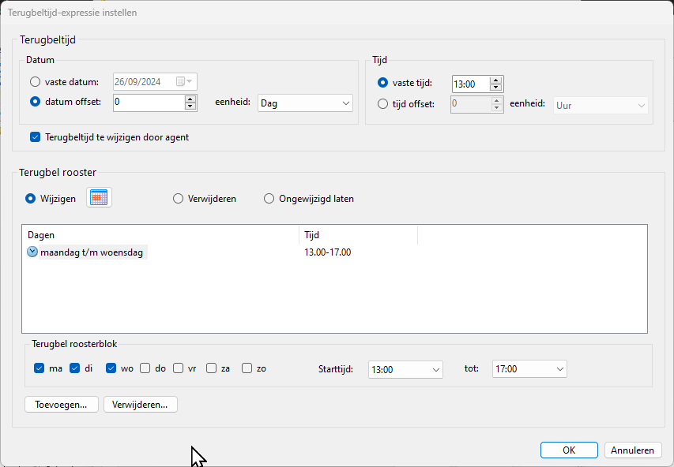Click the clock icon beside maandag t/m woensdag
The height and width of the screenshot is (467, 674).
32,252
